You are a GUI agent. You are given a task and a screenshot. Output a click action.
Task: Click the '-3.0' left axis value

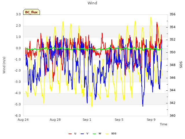click(x=18, y=82)
